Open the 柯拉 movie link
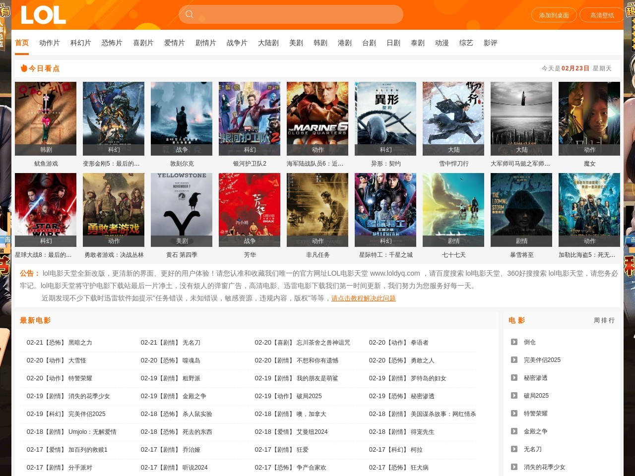Viewport: 635px width, 476px height. pyautogui.click(x=417, y=450)
